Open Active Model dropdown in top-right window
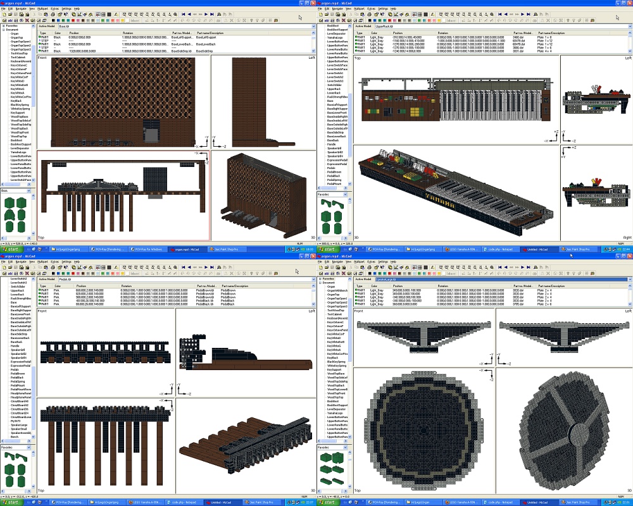Viewport: 633px width, 506px height. click(630, 26)
